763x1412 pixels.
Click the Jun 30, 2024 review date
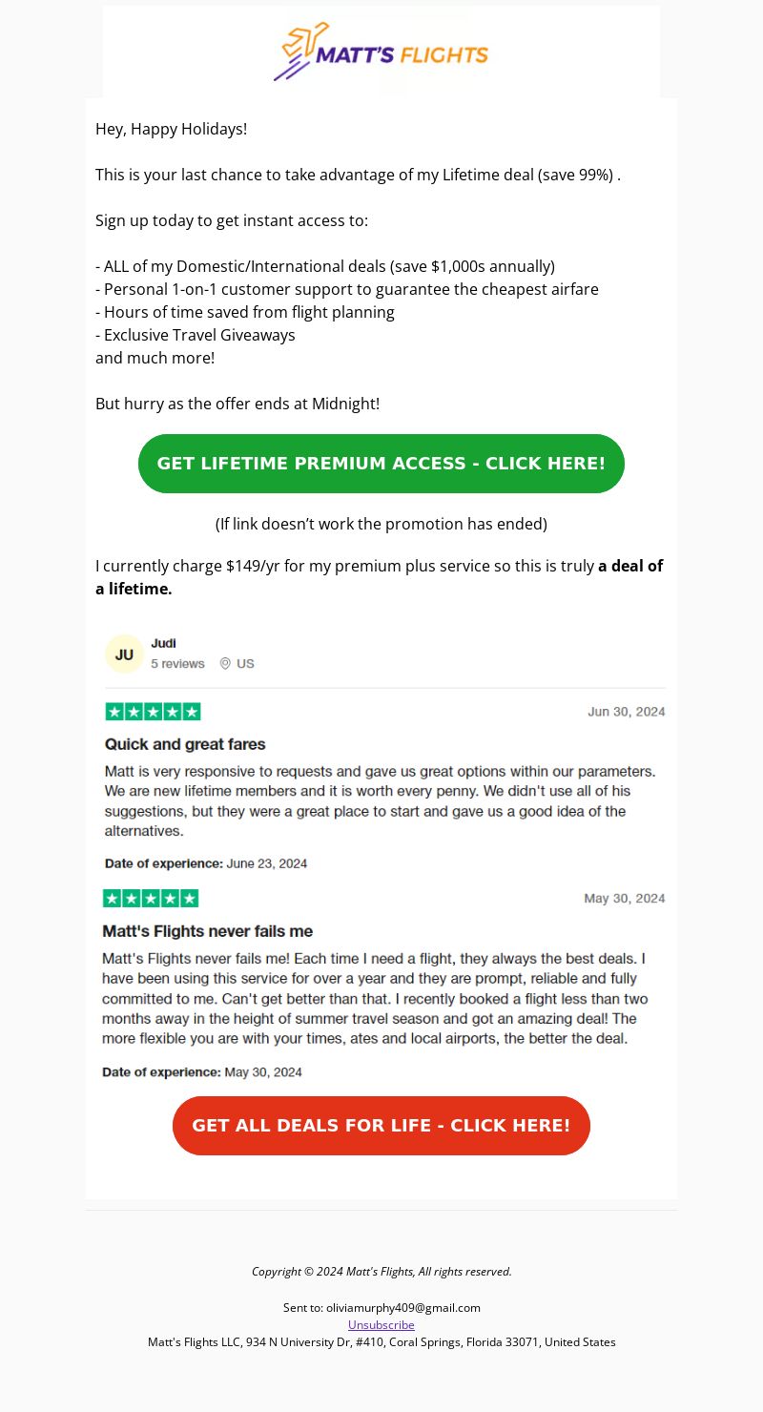click(x=627, y=712)
